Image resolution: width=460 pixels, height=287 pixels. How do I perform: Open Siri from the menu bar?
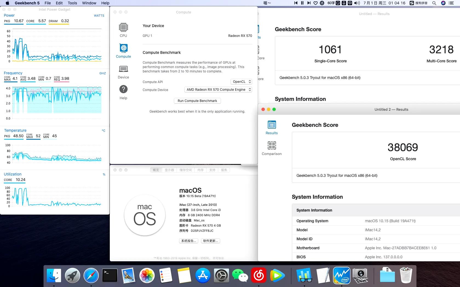[x=443, y=3]
